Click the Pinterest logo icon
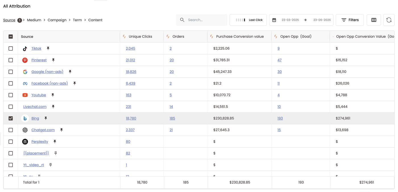The width and height of the screenshot is (398, 192). [x=25, y=60]
